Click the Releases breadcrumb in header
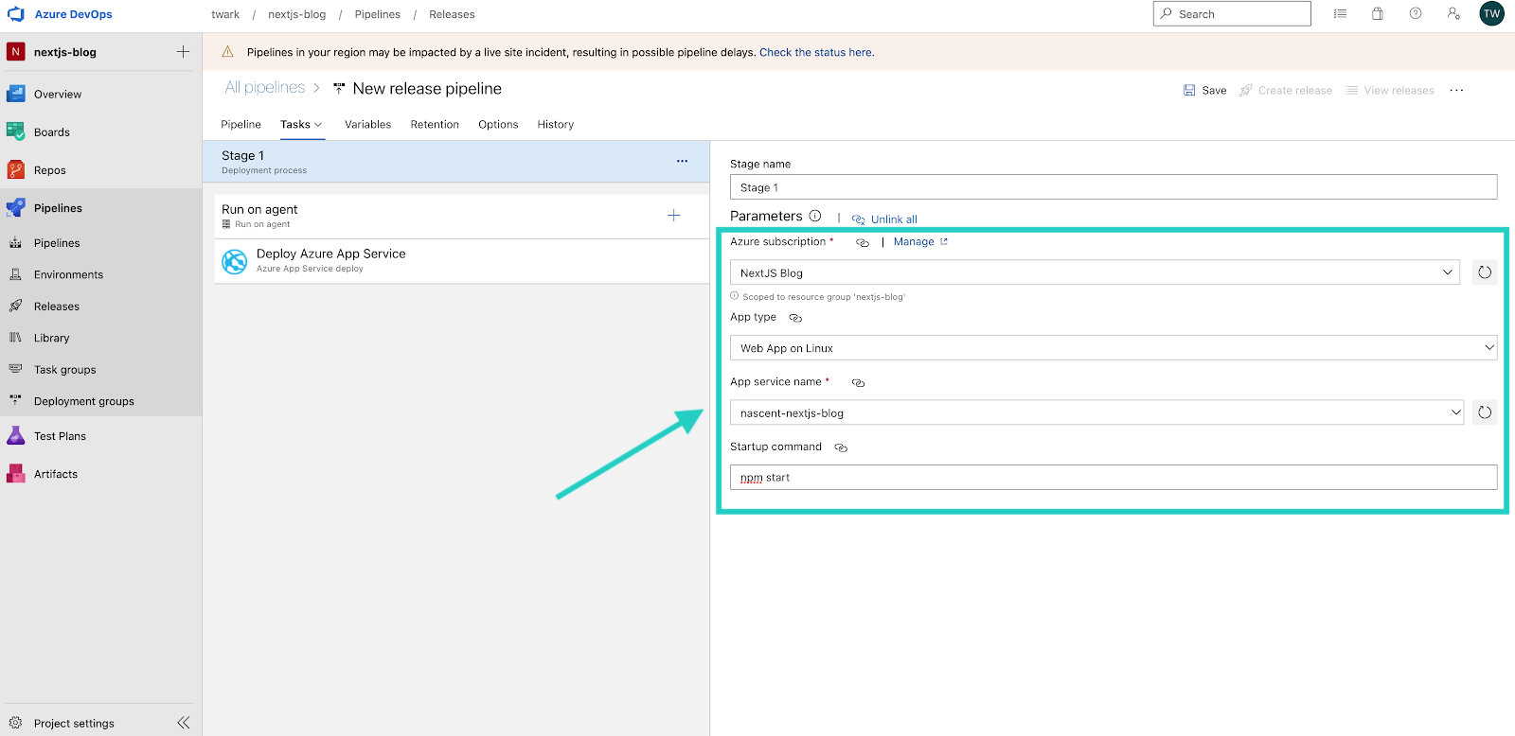Image resolution: width=1515 pixels, height=736 pixels. click(452, 14)
